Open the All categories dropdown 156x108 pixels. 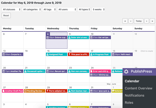pos(32,9)
